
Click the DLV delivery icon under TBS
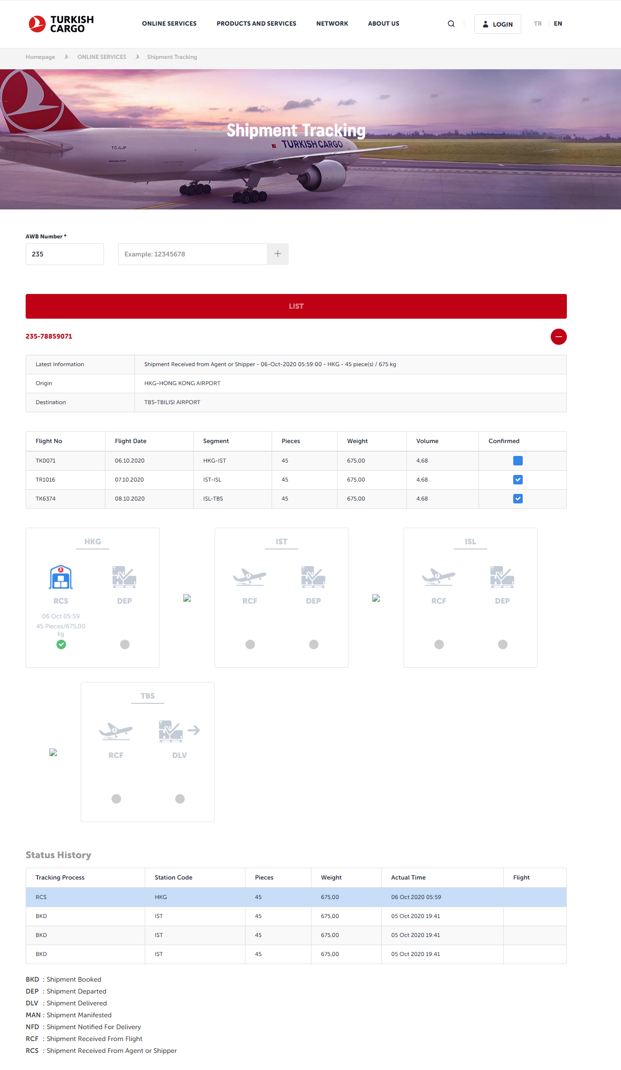tap(179, 731)
